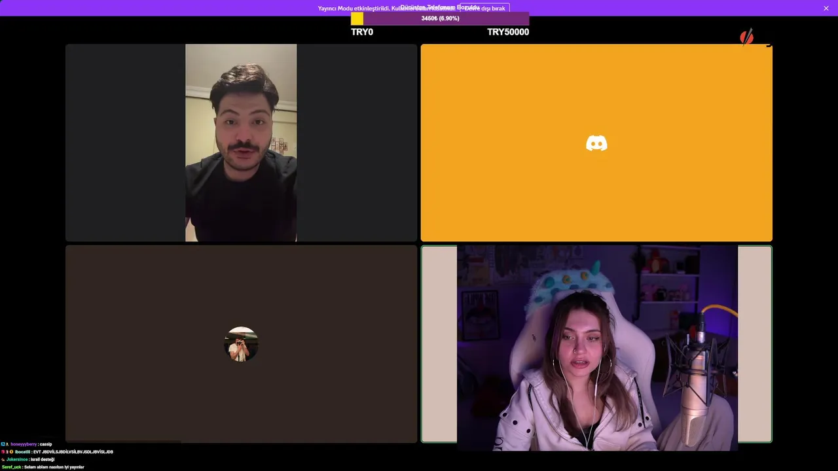Click the badge icon beside Jokersinoe
The width and height of the screenshot is (838, 471).
pyautogui.click(x=3, y=460)
